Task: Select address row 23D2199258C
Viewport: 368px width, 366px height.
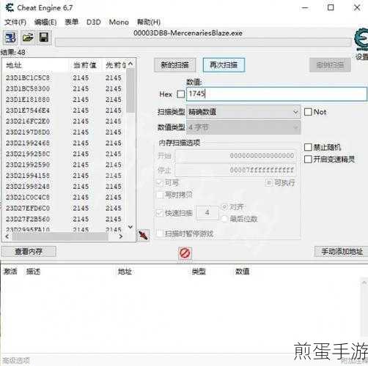Action: pyautogui.click(x=65, y=154)
